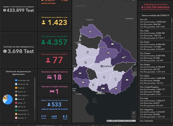
Task: Select Canelones legend color dot
Action: [x=16, y=84]
